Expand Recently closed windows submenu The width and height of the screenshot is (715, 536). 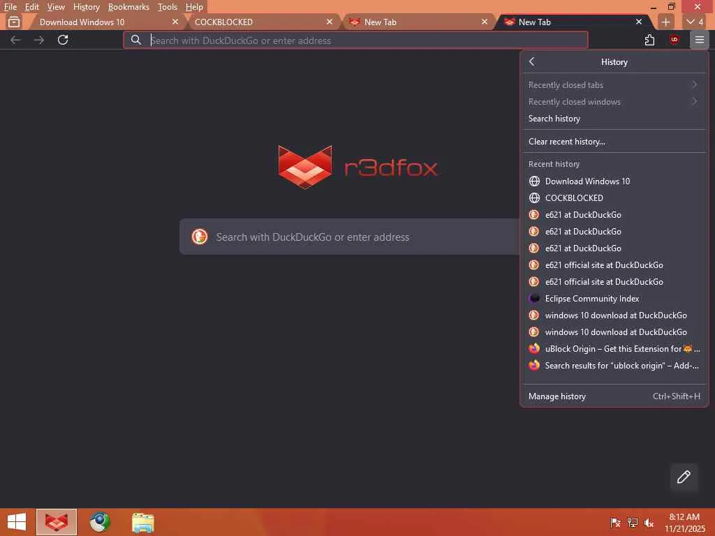point(614,102)
